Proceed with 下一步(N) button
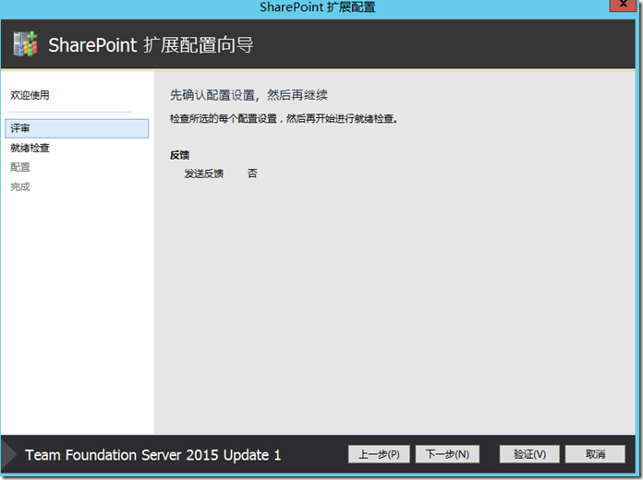The height and width of the screenshot is (480, 643). (447, 454)
